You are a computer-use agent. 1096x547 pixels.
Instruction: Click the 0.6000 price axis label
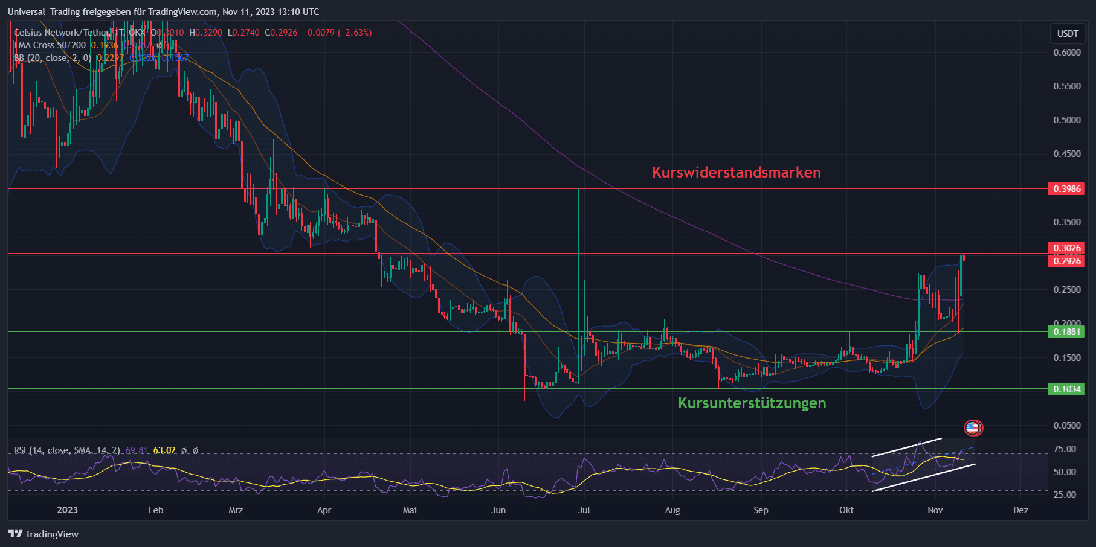pos(1067,53)
